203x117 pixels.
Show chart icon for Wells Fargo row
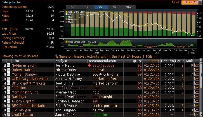point(197,79)
